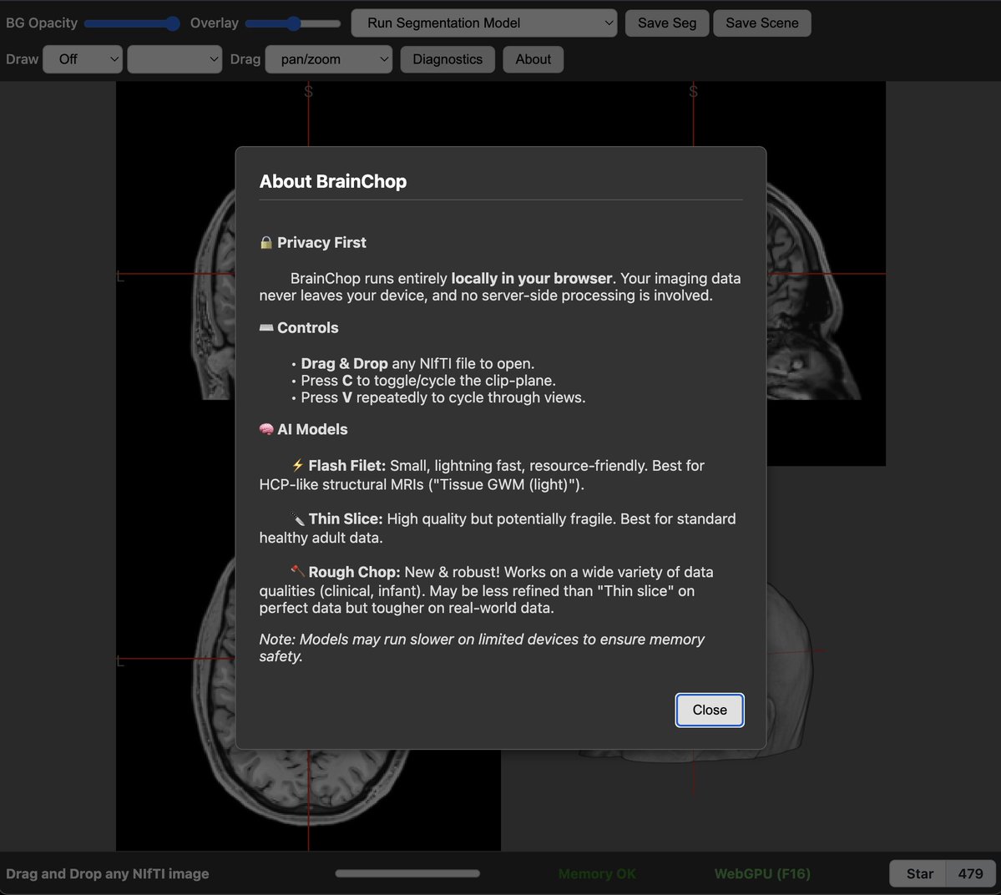Open the empty dropdown beside Draw Off
The width and height of the screenshot is (1001, 895).
click(x=174, y=59)
